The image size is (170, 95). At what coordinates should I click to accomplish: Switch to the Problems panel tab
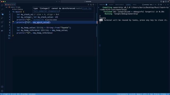tap(102, 5)
